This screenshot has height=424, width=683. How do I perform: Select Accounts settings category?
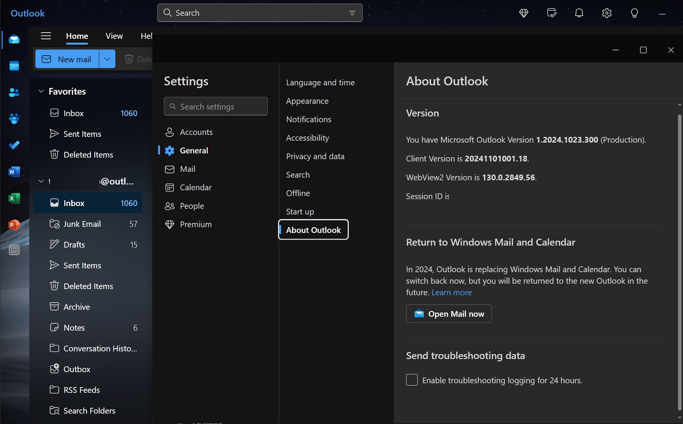(x=216, y=132)
